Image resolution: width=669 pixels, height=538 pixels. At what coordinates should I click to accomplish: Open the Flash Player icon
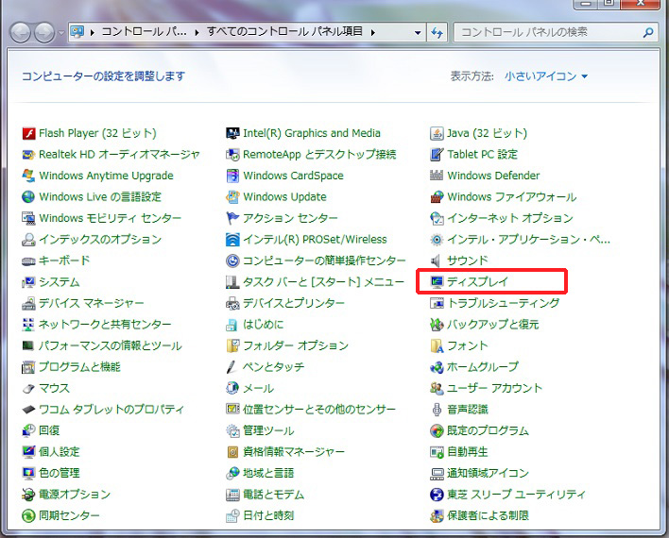click(28, 133)
